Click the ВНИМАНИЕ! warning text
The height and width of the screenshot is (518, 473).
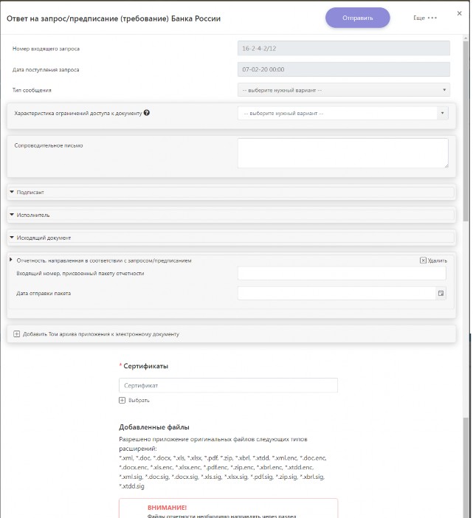167,508
